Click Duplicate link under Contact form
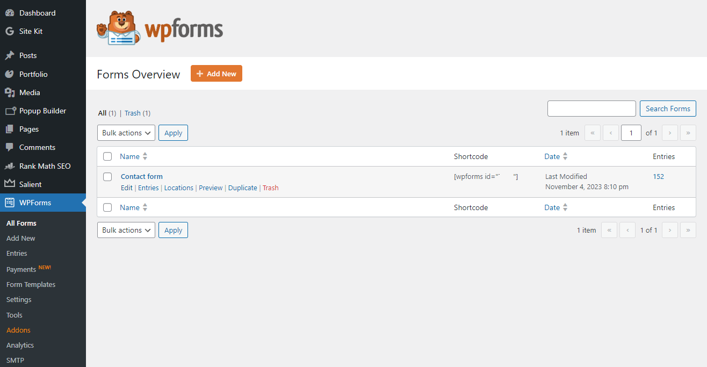 (243, 188)
